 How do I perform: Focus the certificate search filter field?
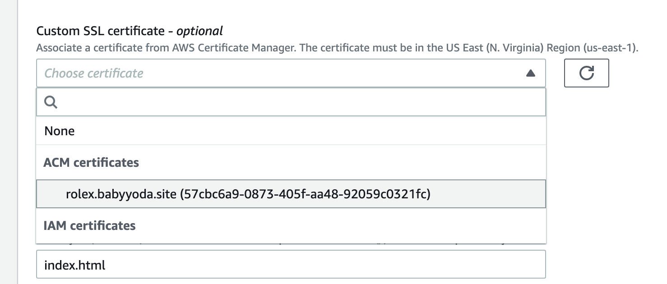pyautogui.click(x=291, y=102)
